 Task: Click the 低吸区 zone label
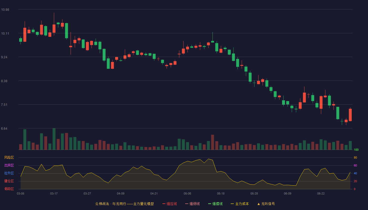coord(9,189)
